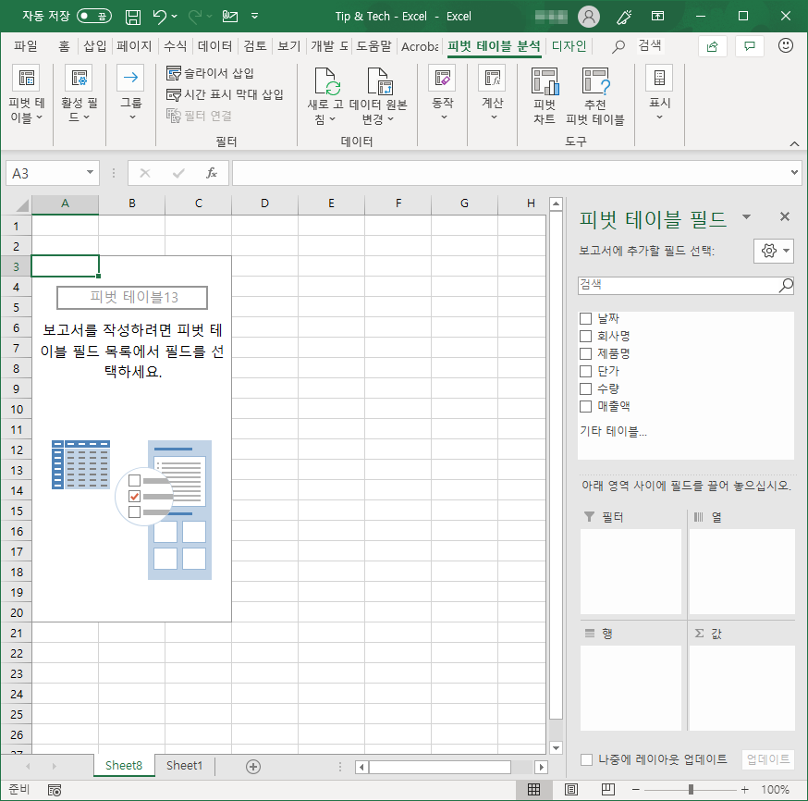Open the user account avatar
Image resolution: width=808 pixels, height=801 pixels.
(589, 17)
